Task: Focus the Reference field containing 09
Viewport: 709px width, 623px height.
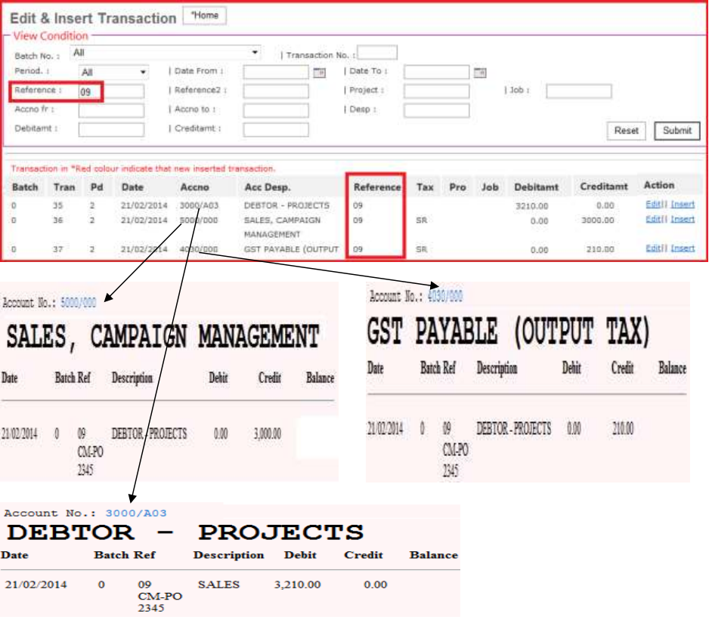Action: click(111, 91)
